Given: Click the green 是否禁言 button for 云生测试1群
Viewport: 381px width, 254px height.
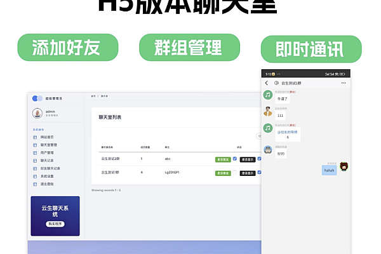Looking at the screenshot, I should click(x=223, y=173).
